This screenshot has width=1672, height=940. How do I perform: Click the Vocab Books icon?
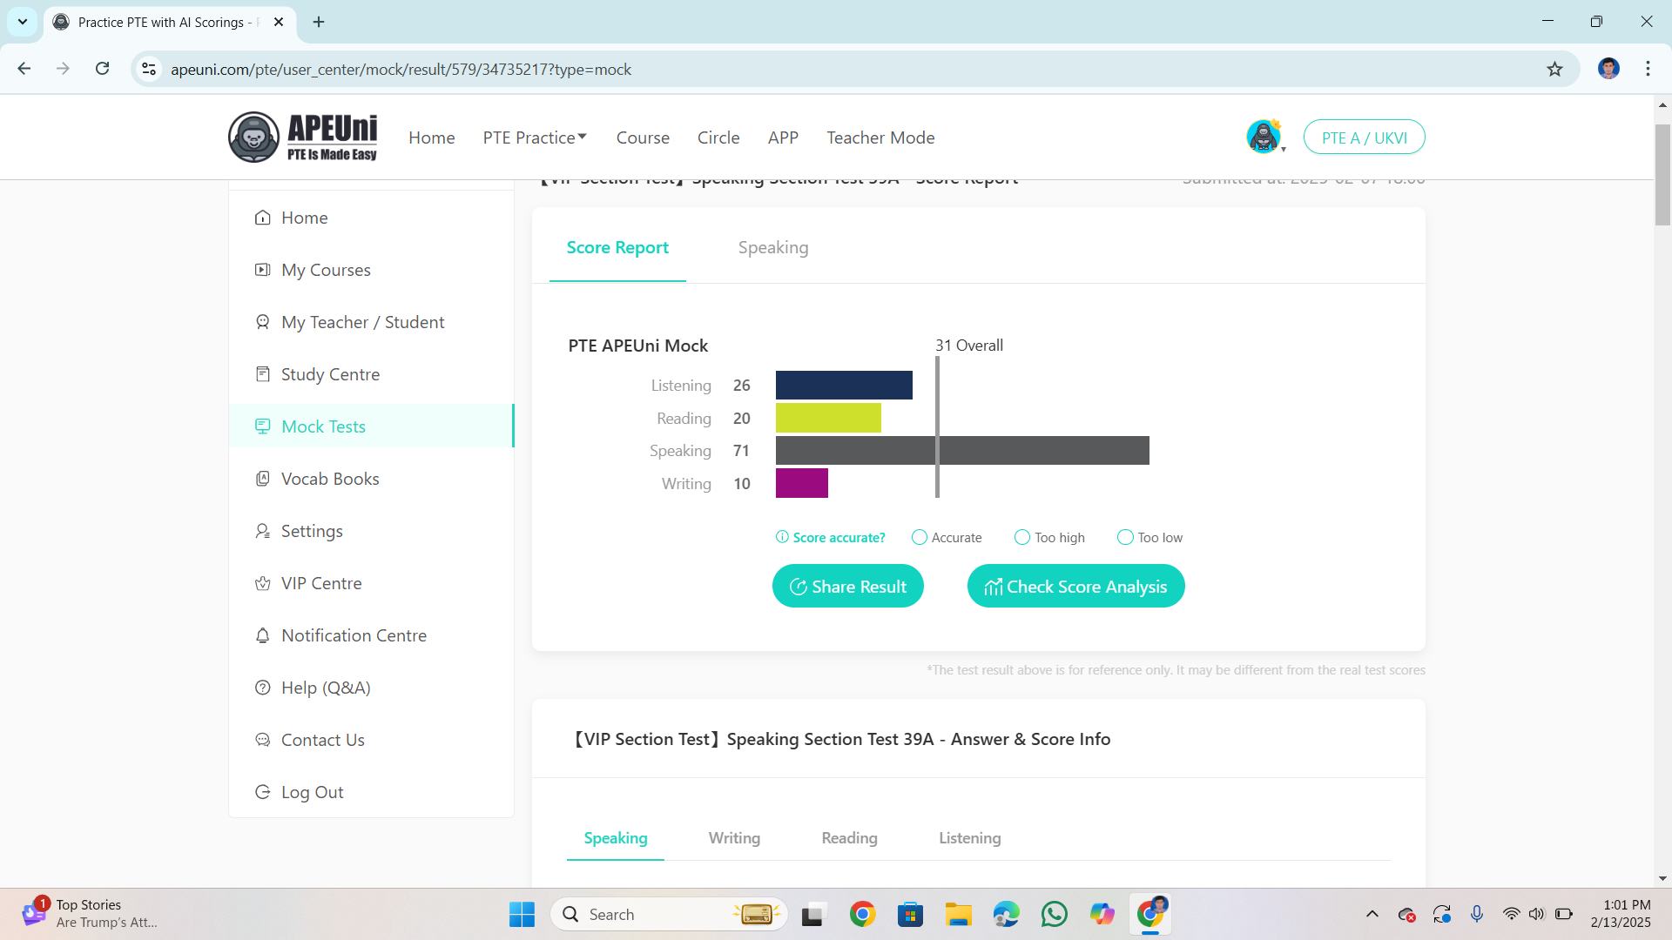pos(262,479)
